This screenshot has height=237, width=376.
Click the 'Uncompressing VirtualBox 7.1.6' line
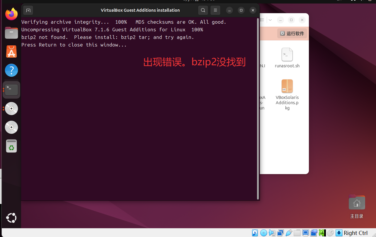click(112, 30)
